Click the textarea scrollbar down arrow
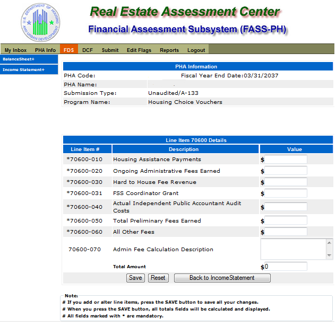 [329, 255]
